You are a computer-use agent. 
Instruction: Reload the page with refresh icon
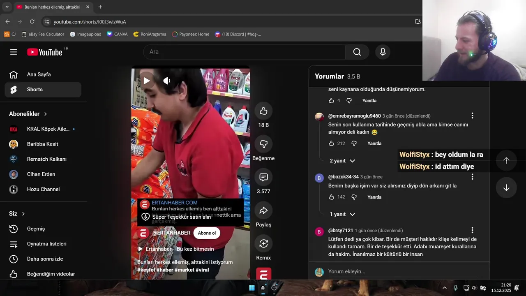click(x=32, y=21)
